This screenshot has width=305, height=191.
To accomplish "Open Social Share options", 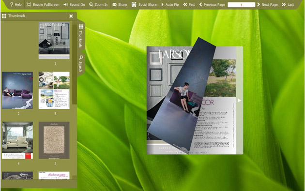I will 144,4.
